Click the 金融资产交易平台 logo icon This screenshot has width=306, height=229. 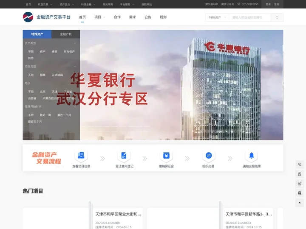28,17
